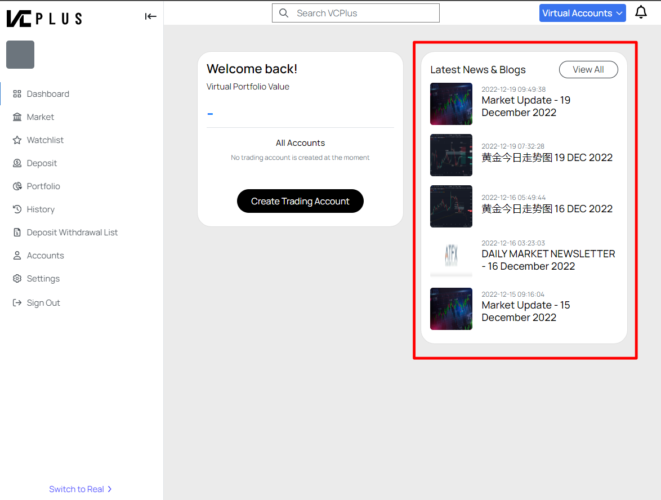The height and width of the screenshot is (500, 661).
Task: Select Sign Out from sidebar
Action: tap(43, 303)
